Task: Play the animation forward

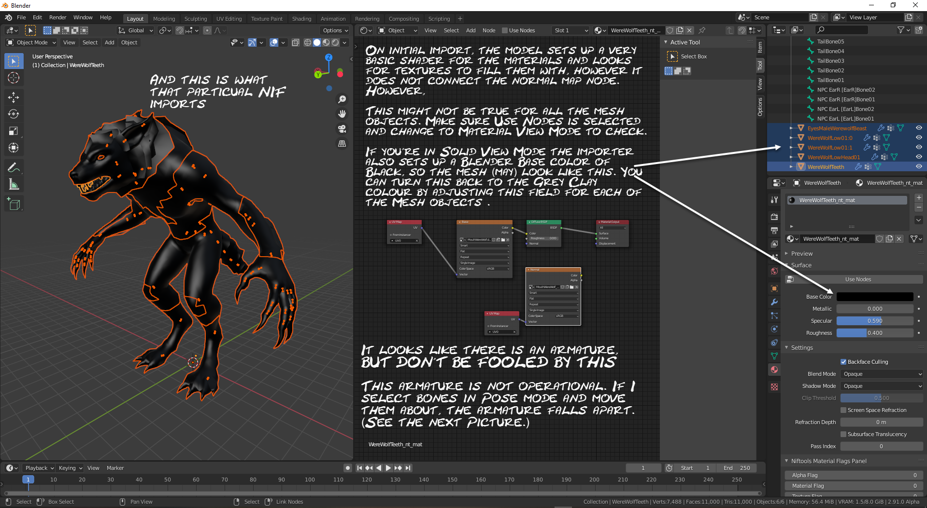Action: tap(388, 468)
